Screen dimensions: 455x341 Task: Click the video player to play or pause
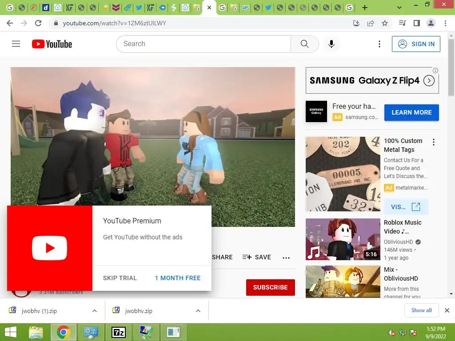pos(153,136)
